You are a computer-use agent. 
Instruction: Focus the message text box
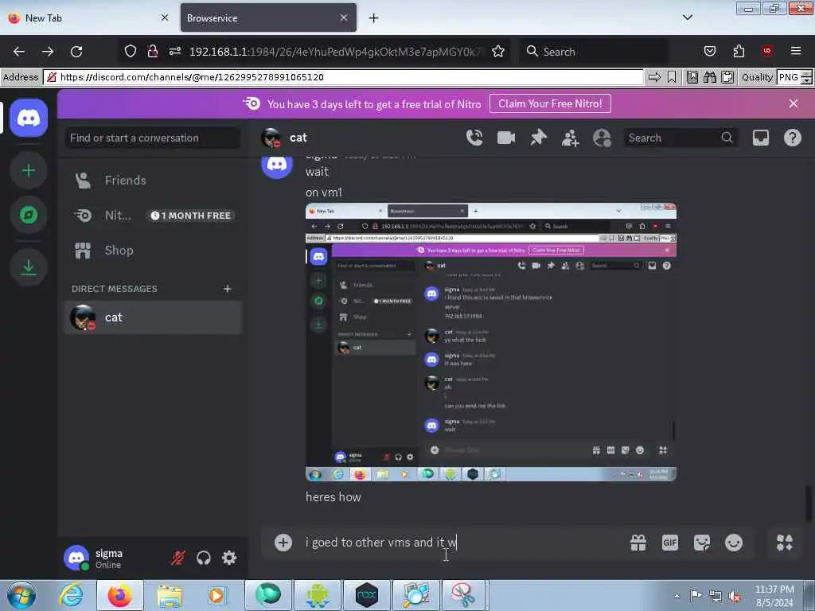462,543
